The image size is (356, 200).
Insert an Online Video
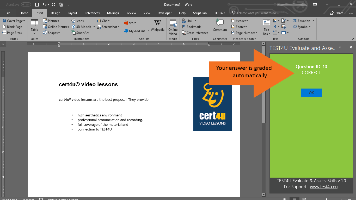coord(173,27)
